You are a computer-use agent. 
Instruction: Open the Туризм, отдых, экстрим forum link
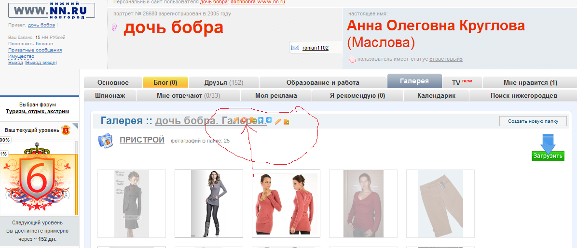[37, 112]
